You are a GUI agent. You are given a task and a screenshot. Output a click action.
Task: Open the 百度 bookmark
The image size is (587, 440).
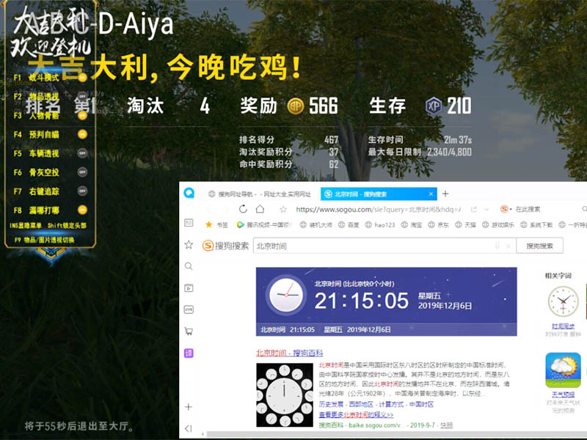click(349, 224)
